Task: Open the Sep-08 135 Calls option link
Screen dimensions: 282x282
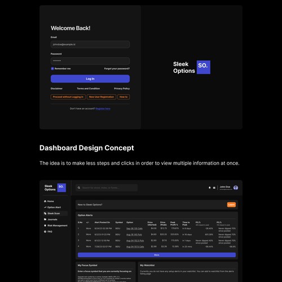Action: (x=134, y=228)
